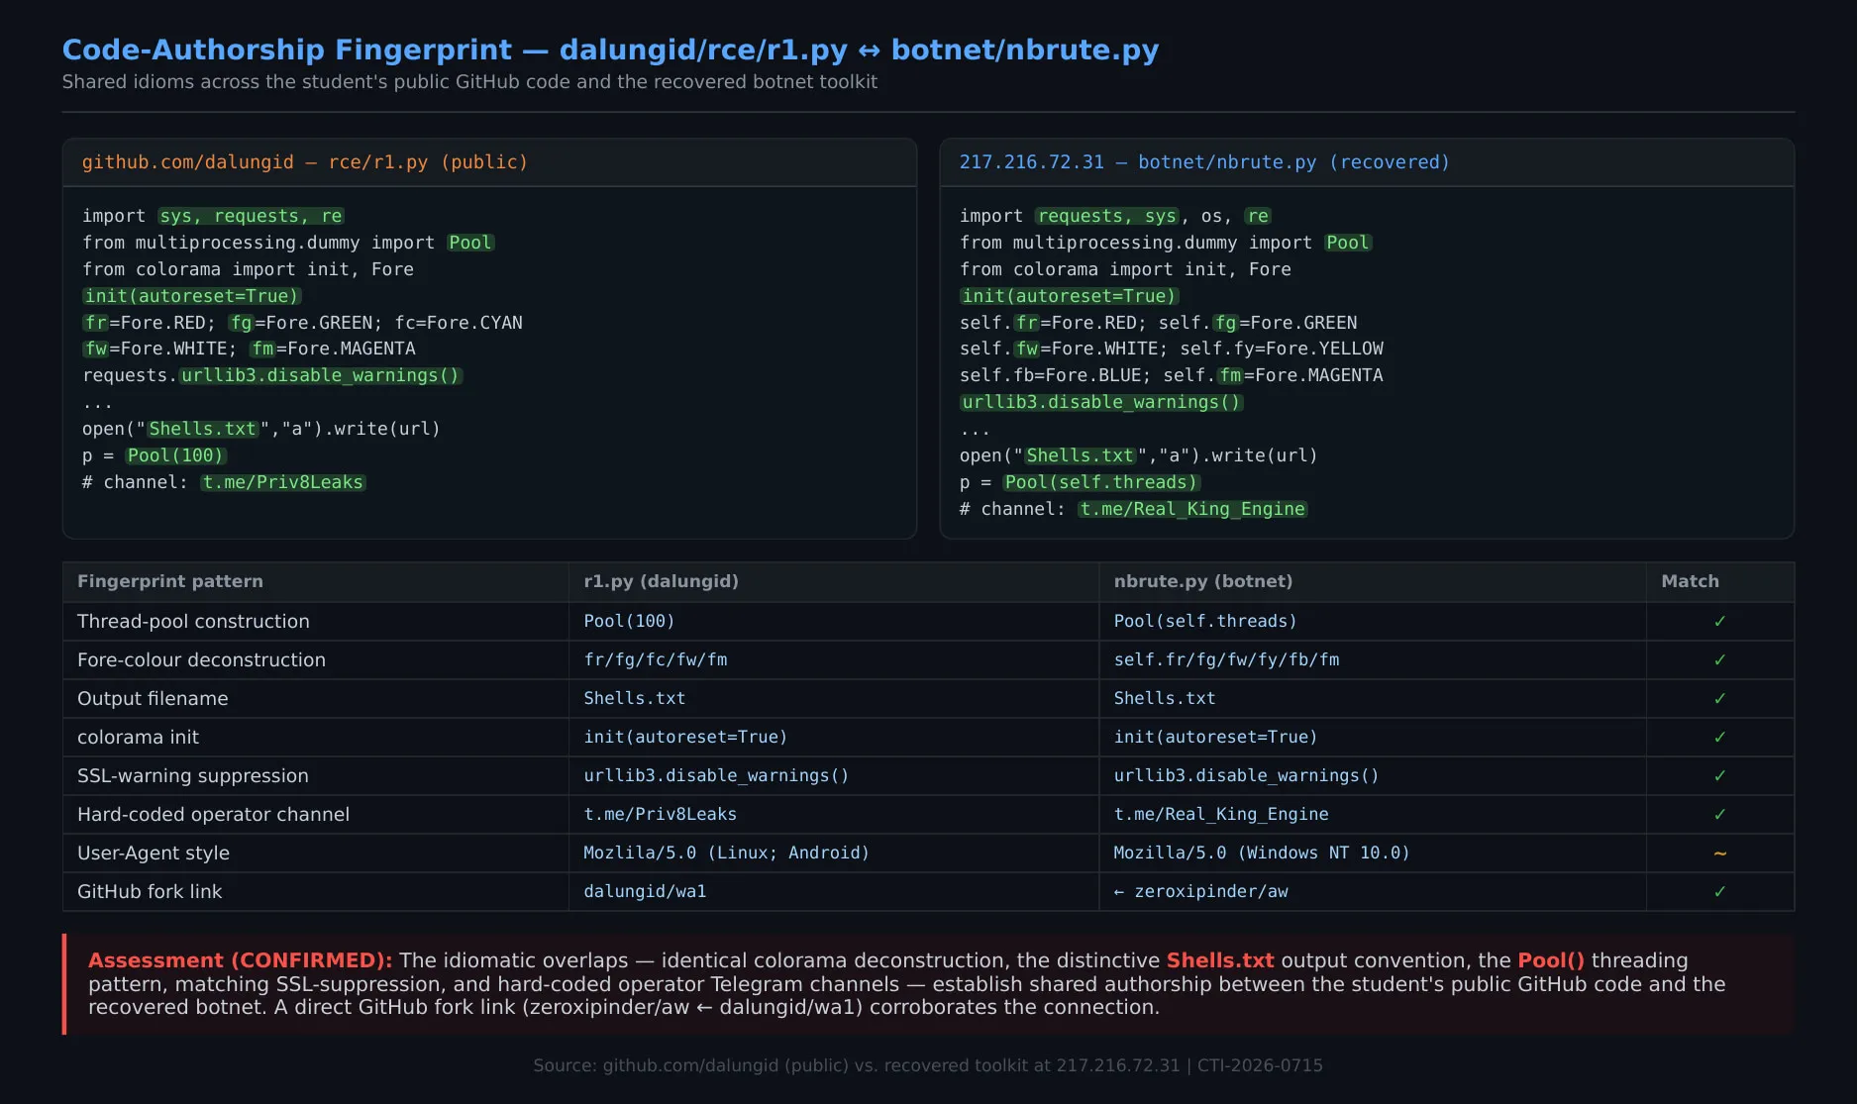This screenshot has height=1104, width=1858.
Task: Click bold red Shells.txt in the assessment
Action: (1220, 961)
